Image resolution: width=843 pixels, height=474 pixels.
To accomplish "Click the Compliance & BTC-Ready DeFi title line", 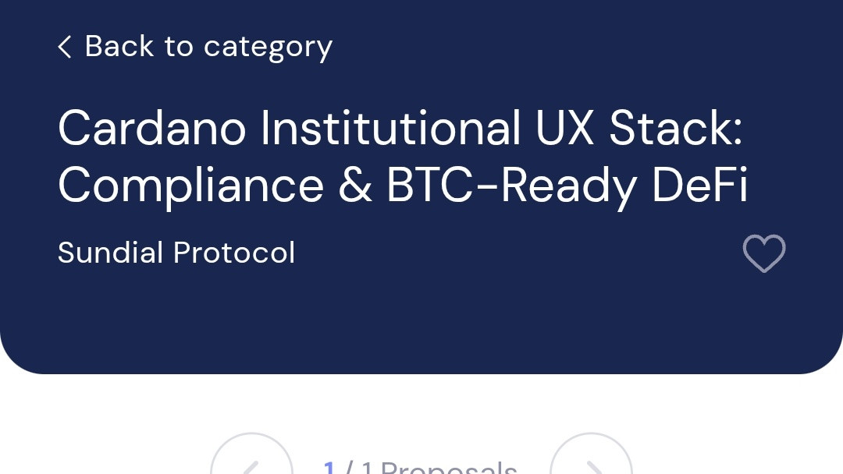I will coord(403,186).
